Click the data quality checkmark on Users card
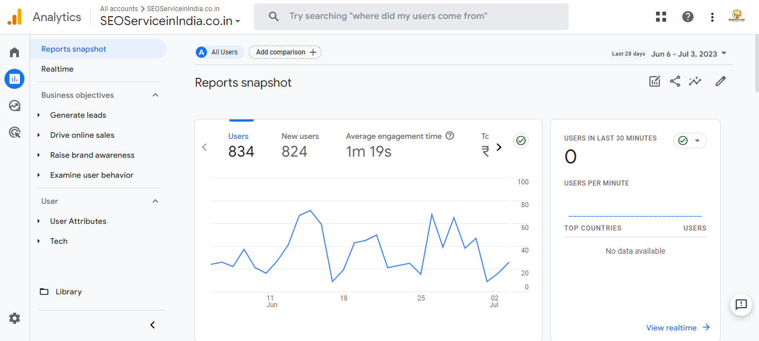This screenshot has height=341, width=759. point(521,141)
